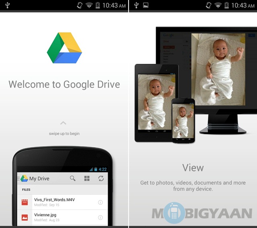Tap the 'View' heading
The image size is (257, 228).
click(193, 168)
